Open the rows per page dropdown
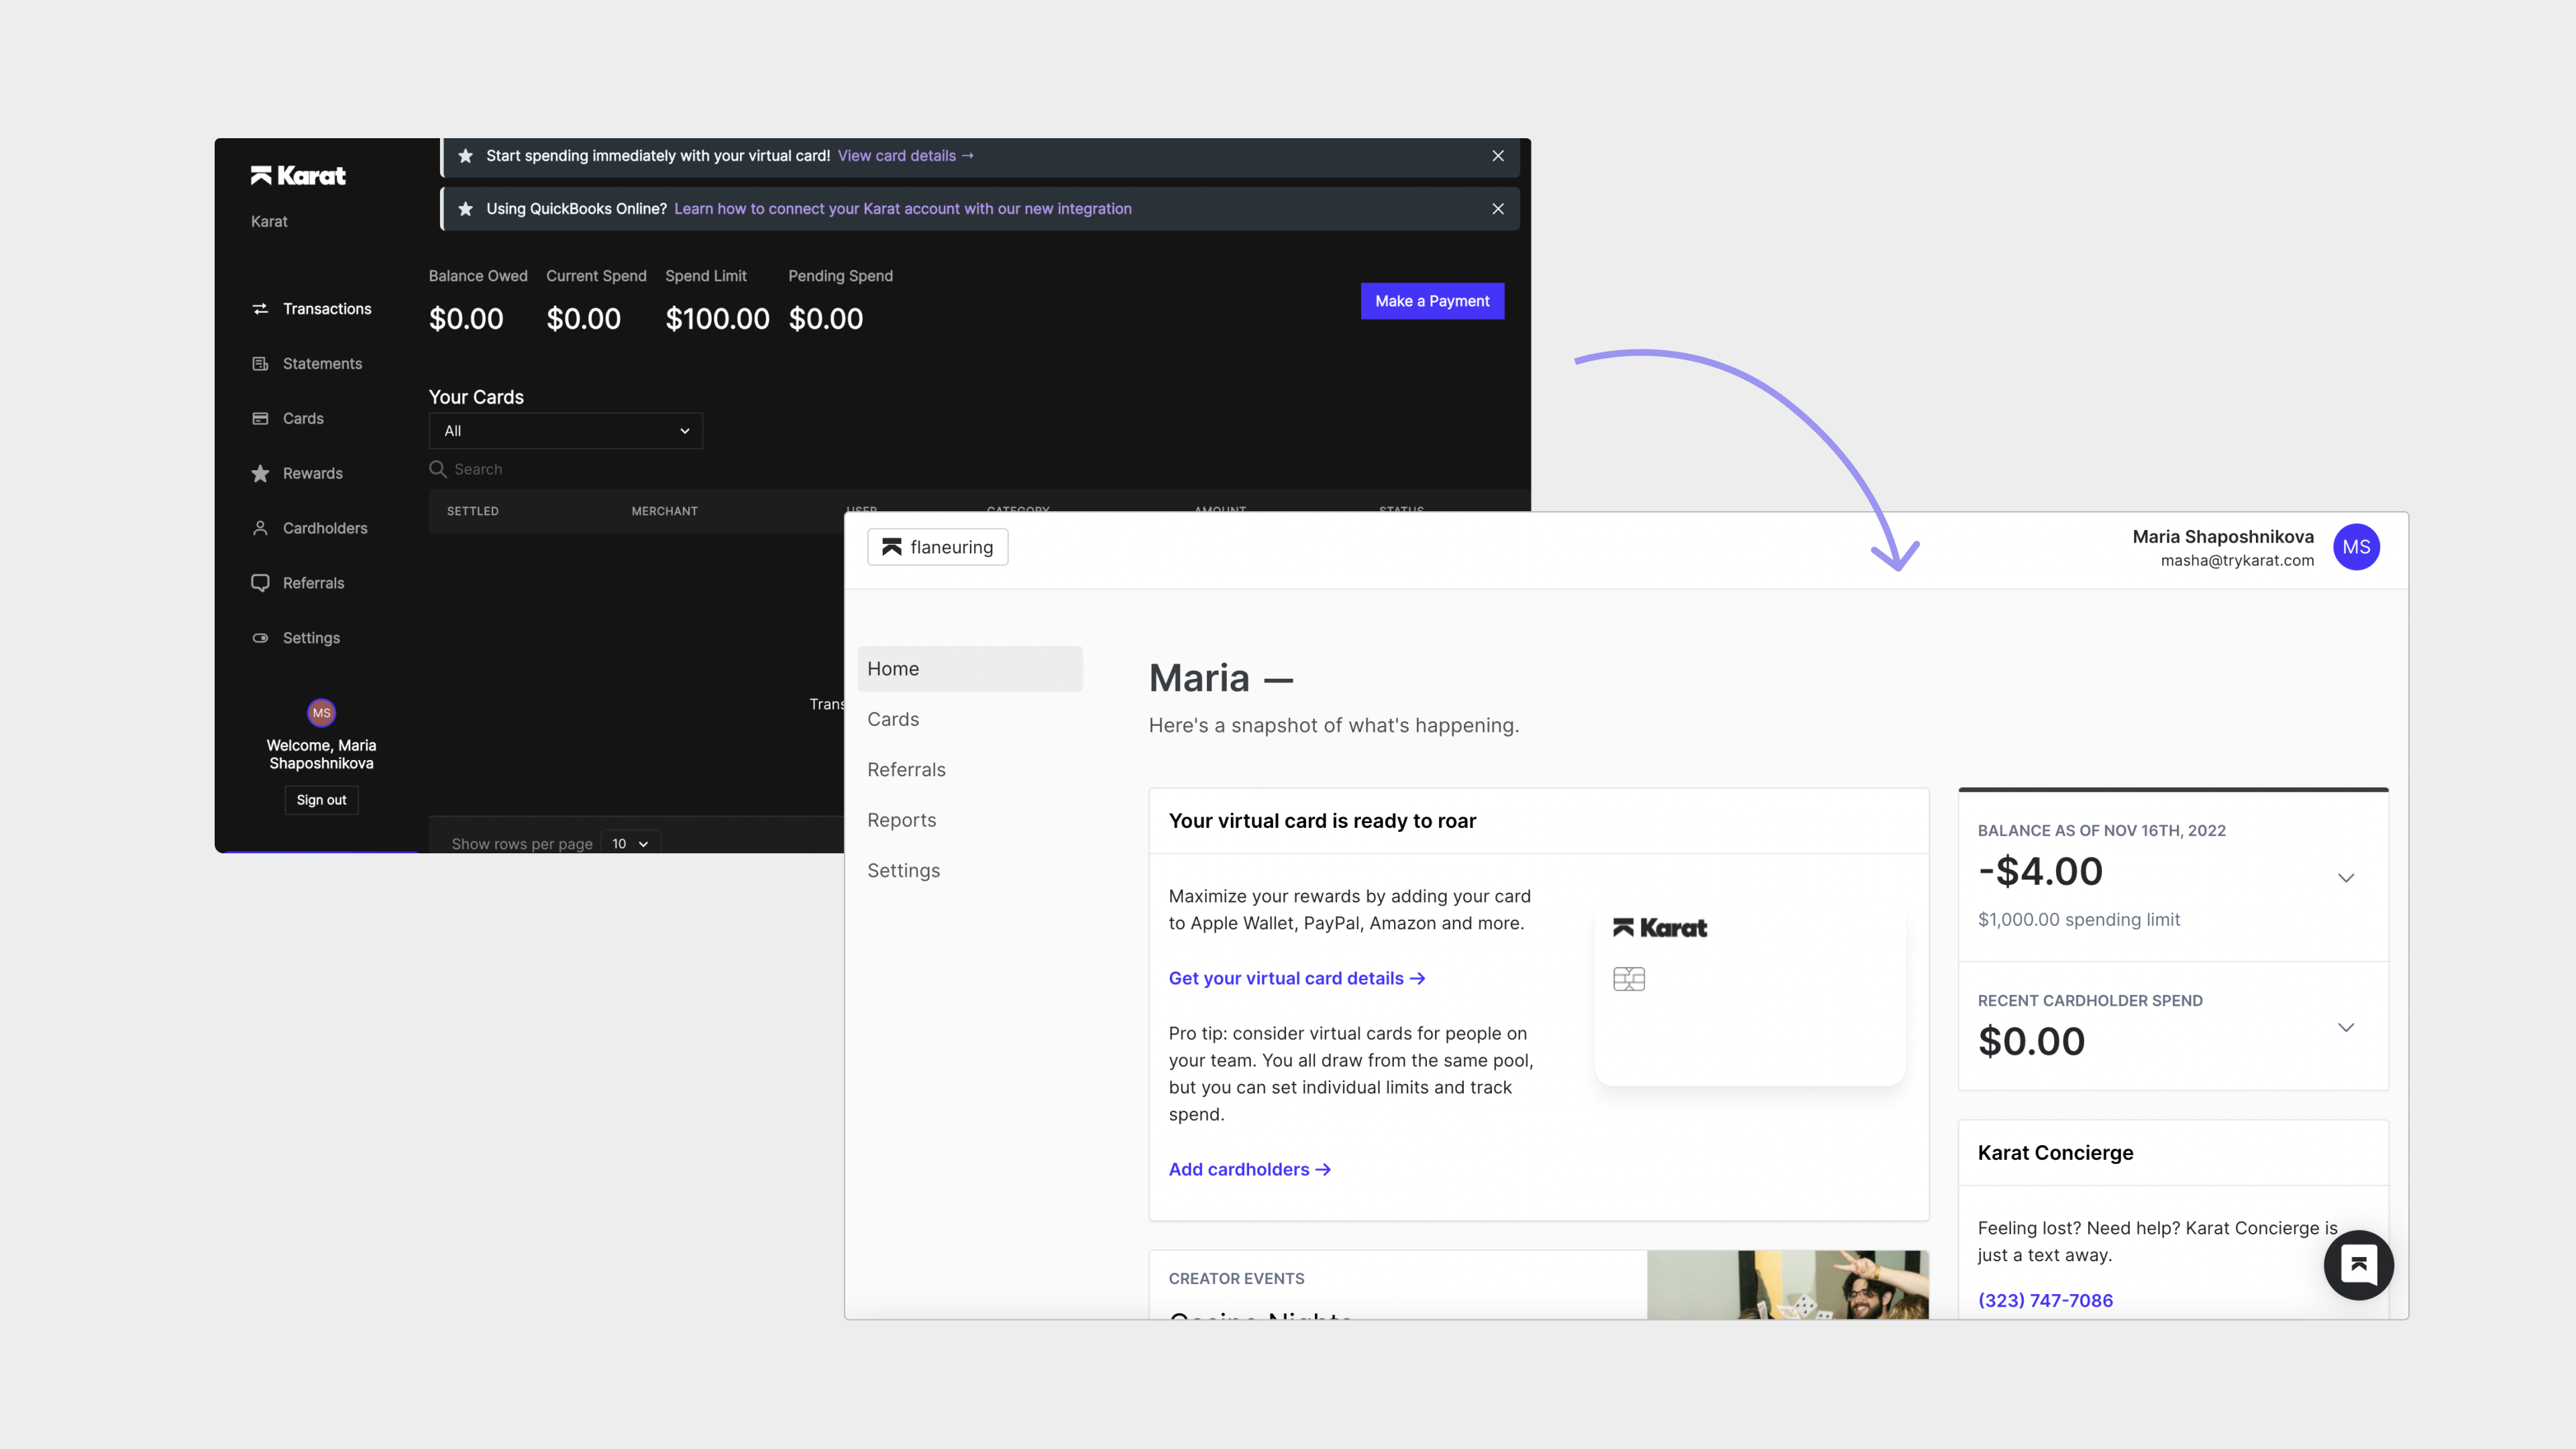This screenshot has height=1449, width=2576. [x=630, y=844]
